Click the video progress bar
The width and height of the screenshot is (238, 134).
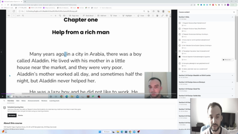(89, 94)
